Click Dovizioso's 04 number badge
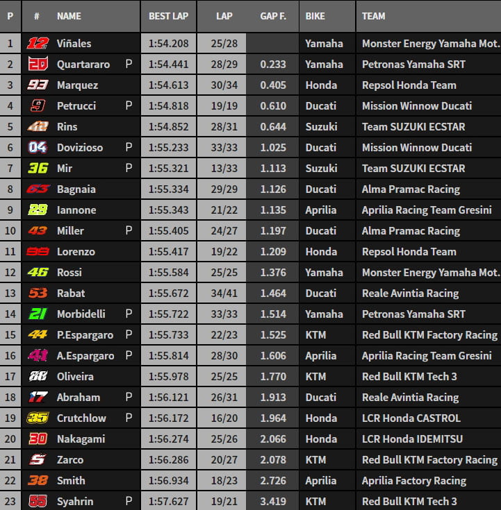The image size is (501, 510). pyautogui.click(x=38, y=147)
